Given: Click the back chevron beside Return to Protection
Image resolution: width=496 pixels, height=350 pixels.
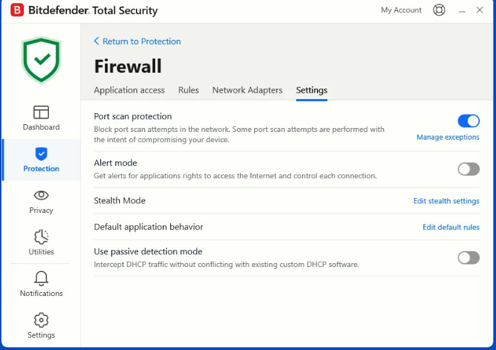Looking at the screenshot, I should tap(97, 41).
